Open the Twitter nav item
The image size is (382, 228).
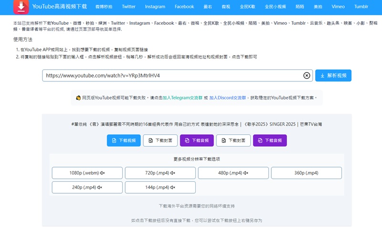pos(128,7)
